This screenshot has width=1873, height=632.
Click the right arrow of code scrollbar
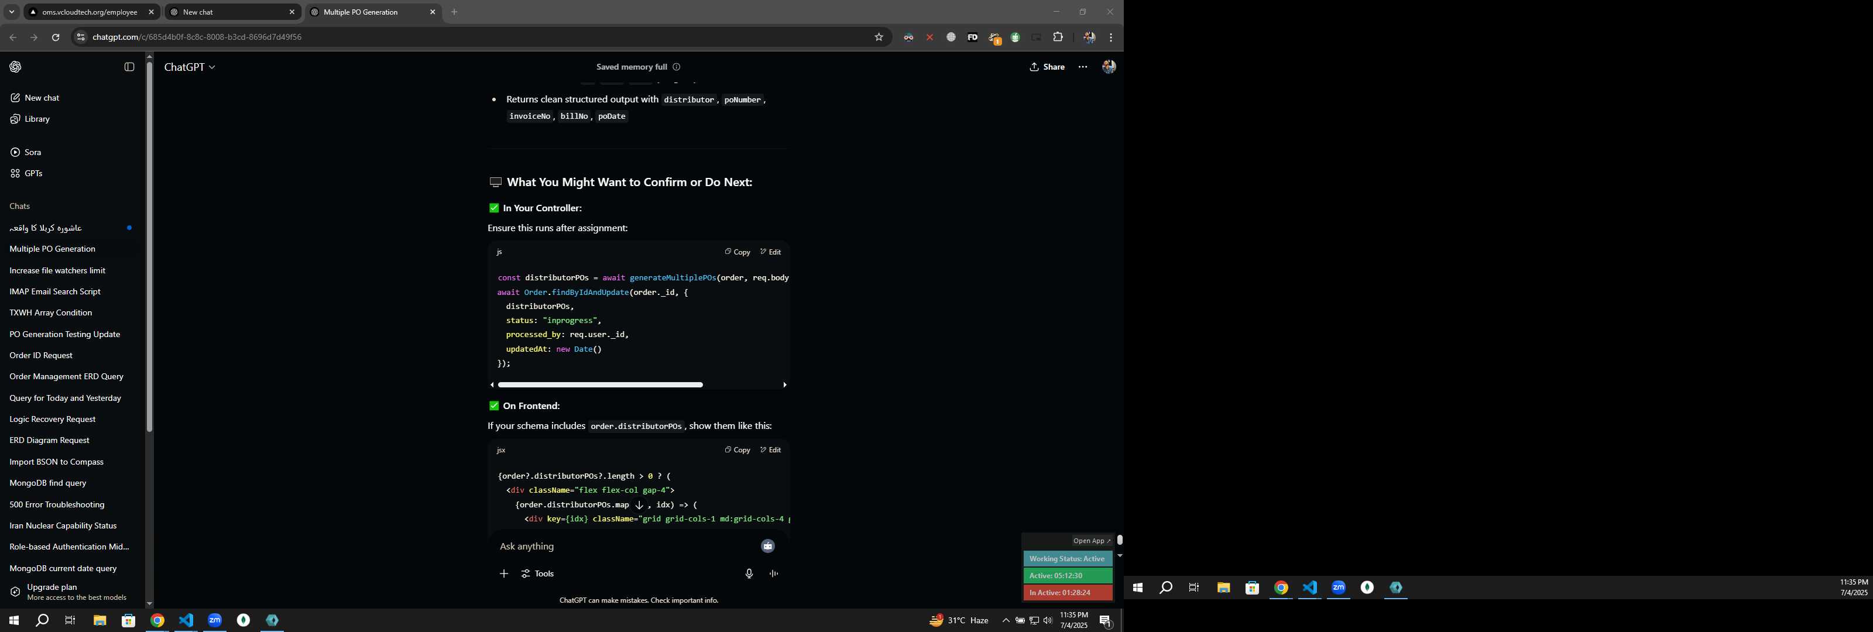coord(784,384)
